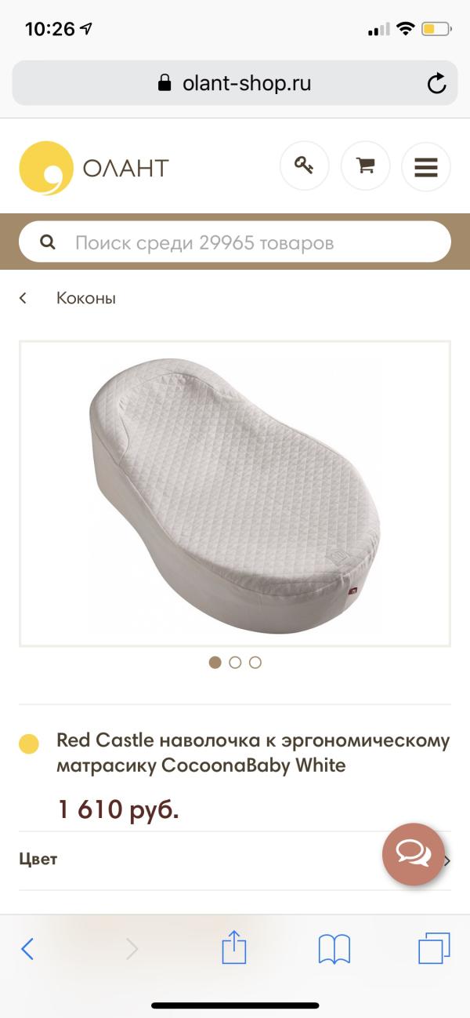This screenshot has height=1018, width=470.
Task: Show open Safari tabs
Action: coord(434,949)
